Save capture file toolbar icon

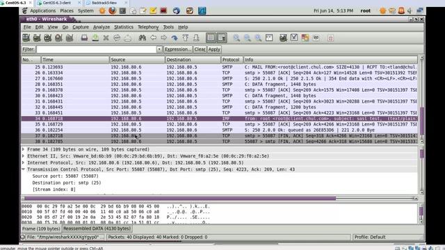tap(95, 37)
